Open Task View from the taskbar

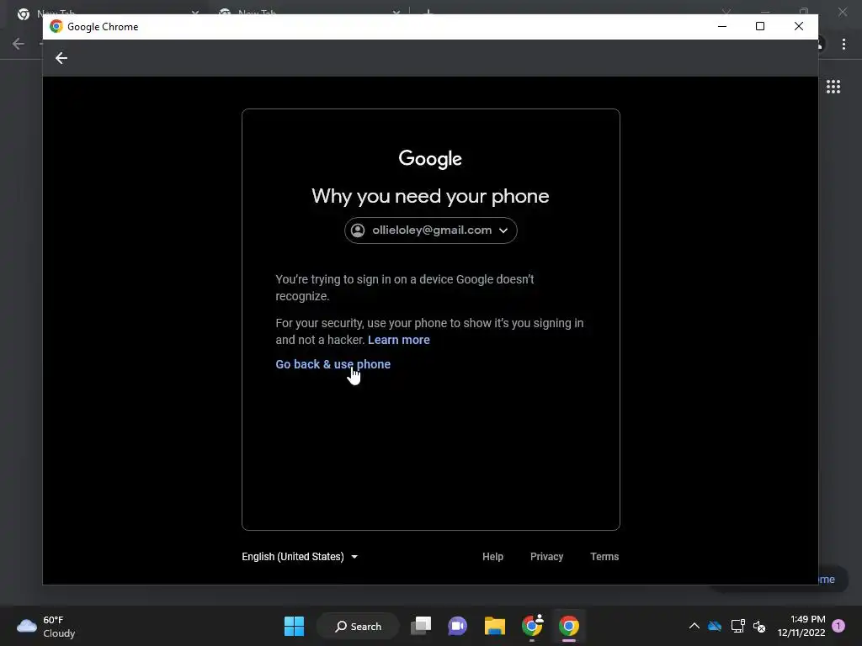click(421, 626)
